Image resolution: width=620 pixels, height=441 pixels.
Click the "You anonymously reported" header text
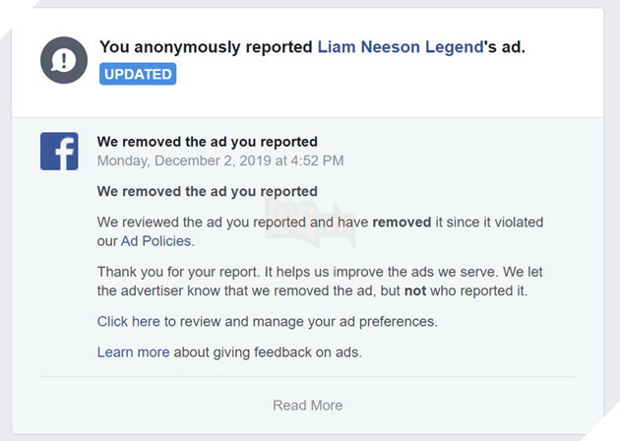coord(206,47)
